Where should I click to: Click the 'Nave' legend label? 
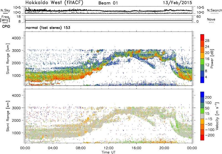[211, 19]
